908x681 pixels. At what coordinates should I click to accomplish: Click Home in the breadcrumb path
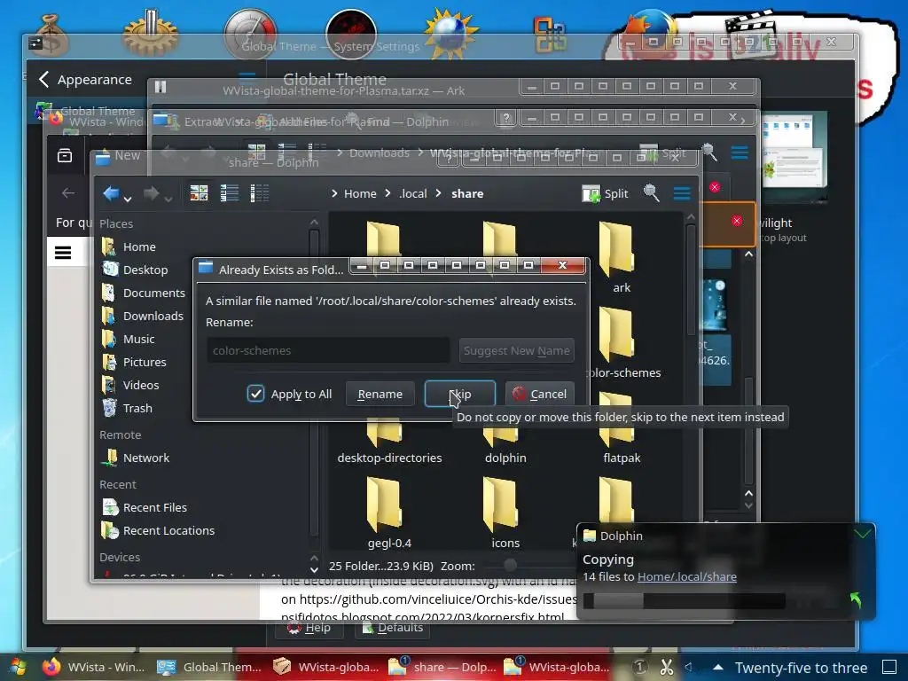tap(360, 193)
